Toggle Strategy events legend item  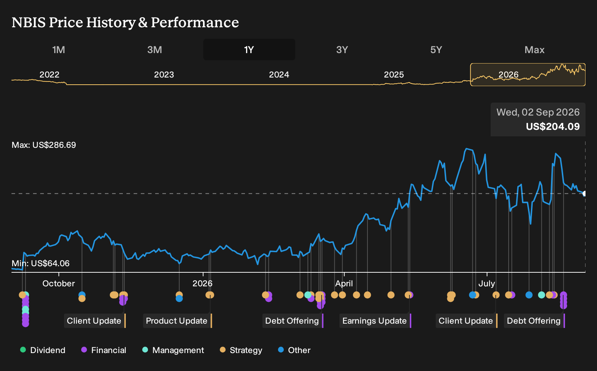pos(241,350)
